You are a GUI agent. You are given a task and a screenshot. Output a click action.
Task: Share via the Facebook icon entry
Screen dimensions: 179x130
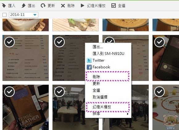coord(89,67)
